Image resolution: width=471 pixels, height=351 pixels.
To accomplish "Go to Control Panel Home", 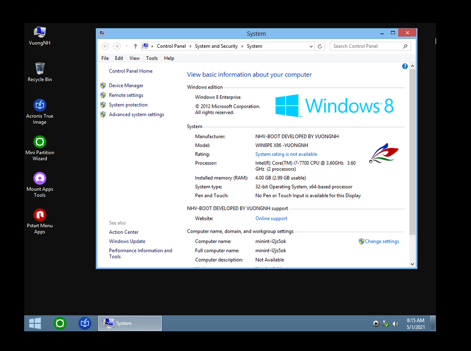I will tap(130, 71).
